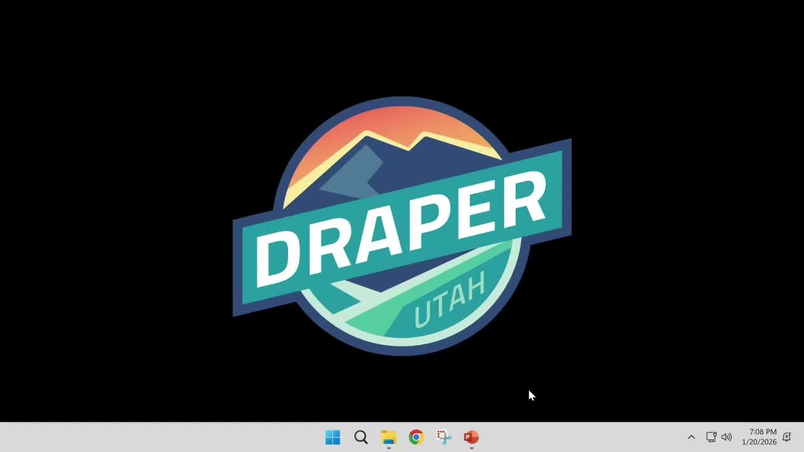Open volume speaker tray icon
The image size is (804, 452).
click(727, 437)
